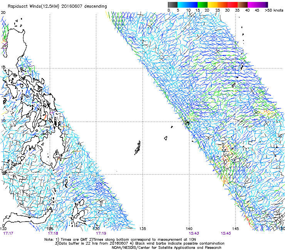285x250 pixels.
Task: Click the latitude axis label '10' at left edge
Action: (3, 120)
